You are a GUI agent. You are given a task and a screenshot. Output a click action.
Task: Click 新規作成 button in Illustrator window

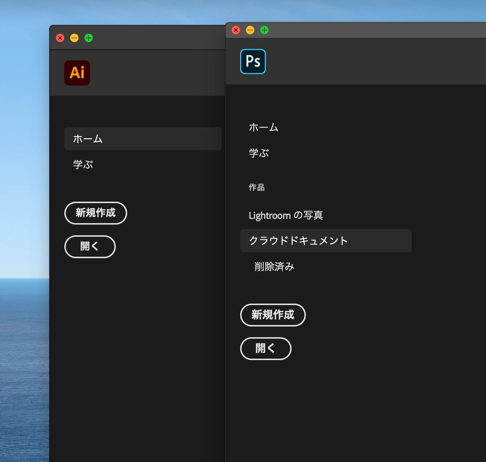coord(96,213)
